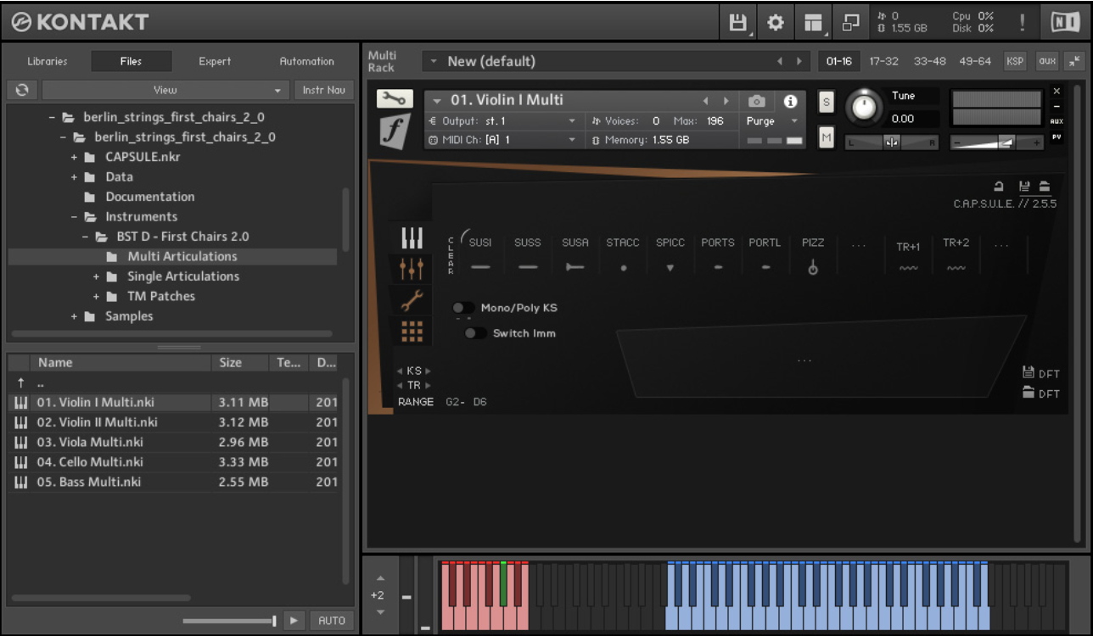
Task: Show rack page 49-64
Action: click(x=975, y=61)
